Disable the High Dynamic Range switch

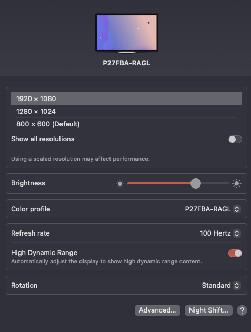235,253
